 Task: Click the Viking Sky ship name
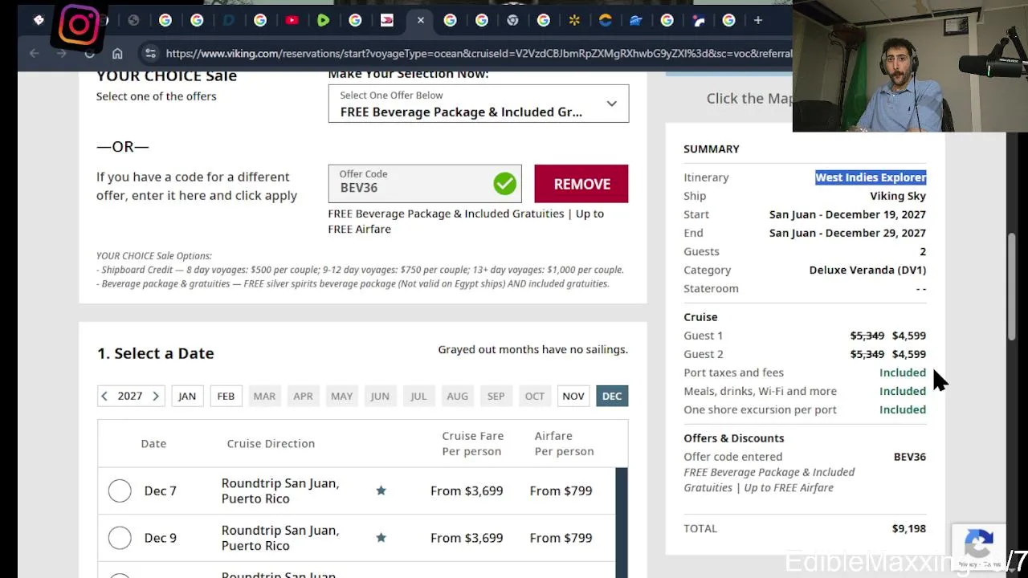pyautogui.click(x=898, y=196)
